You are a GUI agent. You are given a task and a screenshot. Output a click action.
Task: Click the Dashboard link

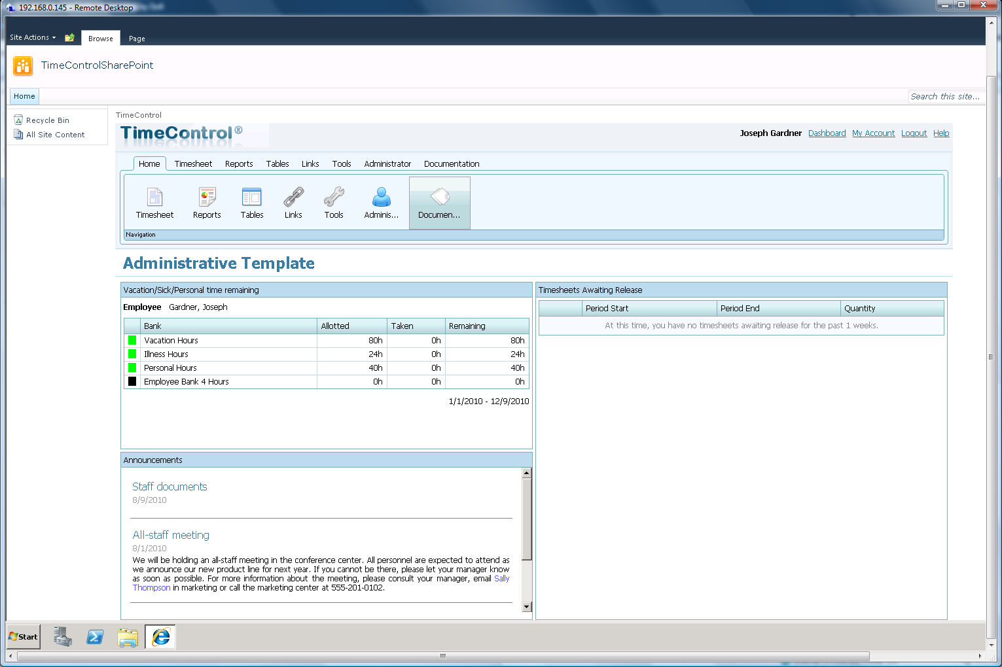click(827, 133)
